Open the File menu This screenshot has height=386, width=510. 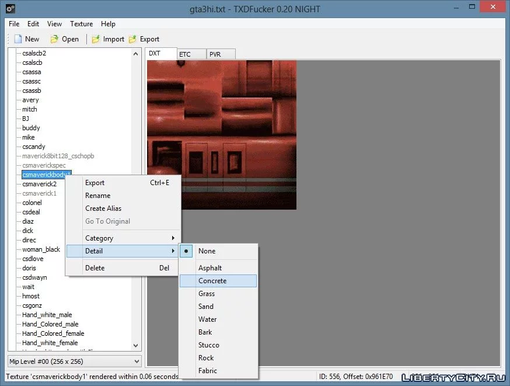[x=14, y=24]
